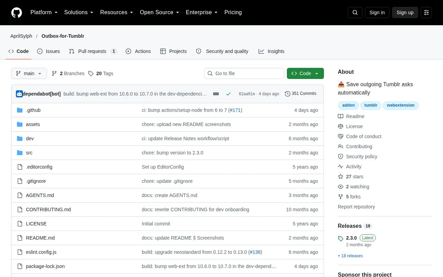443x277 pixels.
Task: Open pull request #171 link
Action: (235, 110)
